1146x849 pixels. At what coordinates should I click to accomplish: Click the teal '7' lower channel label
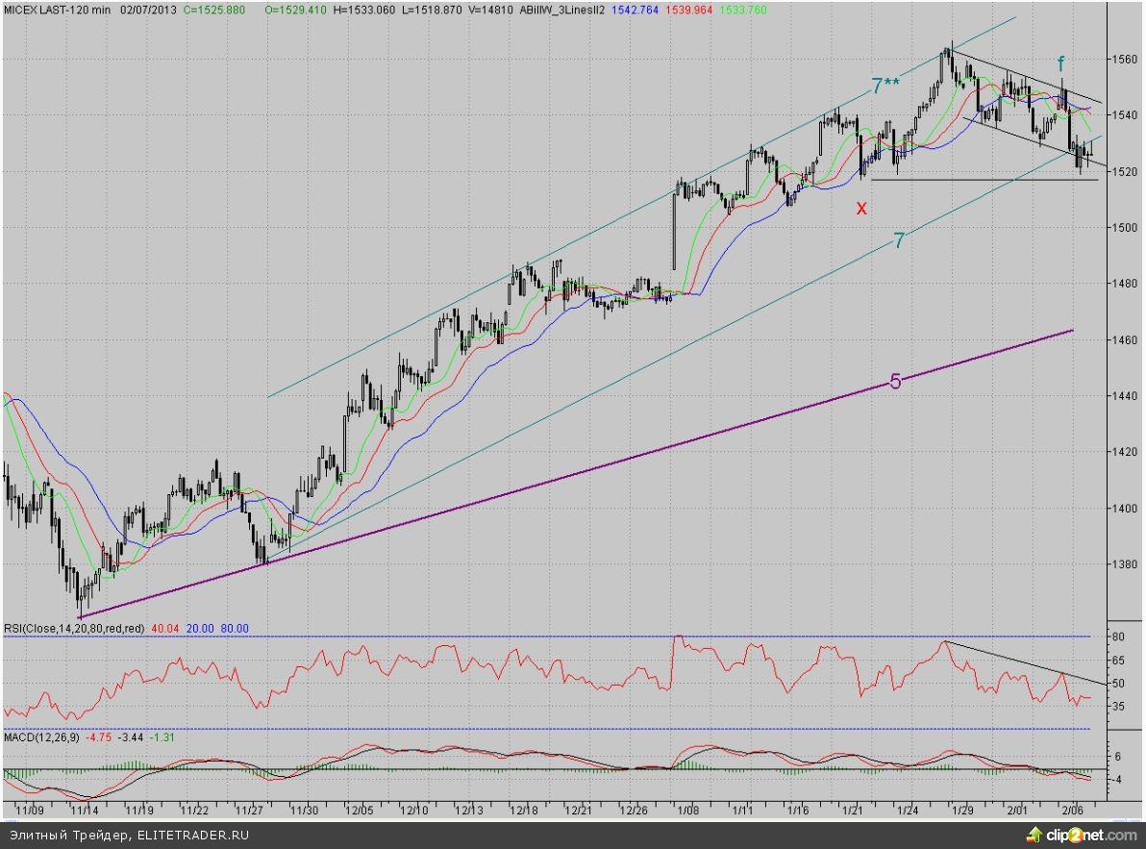point(898,241)
